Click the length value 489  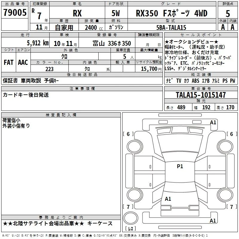pos(181,108)
